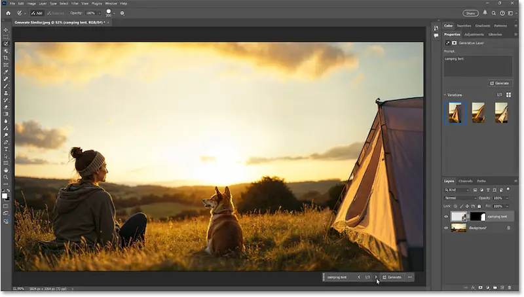Add a layer mask from Layers footer
524x297 pixels.
click(481, 287)
